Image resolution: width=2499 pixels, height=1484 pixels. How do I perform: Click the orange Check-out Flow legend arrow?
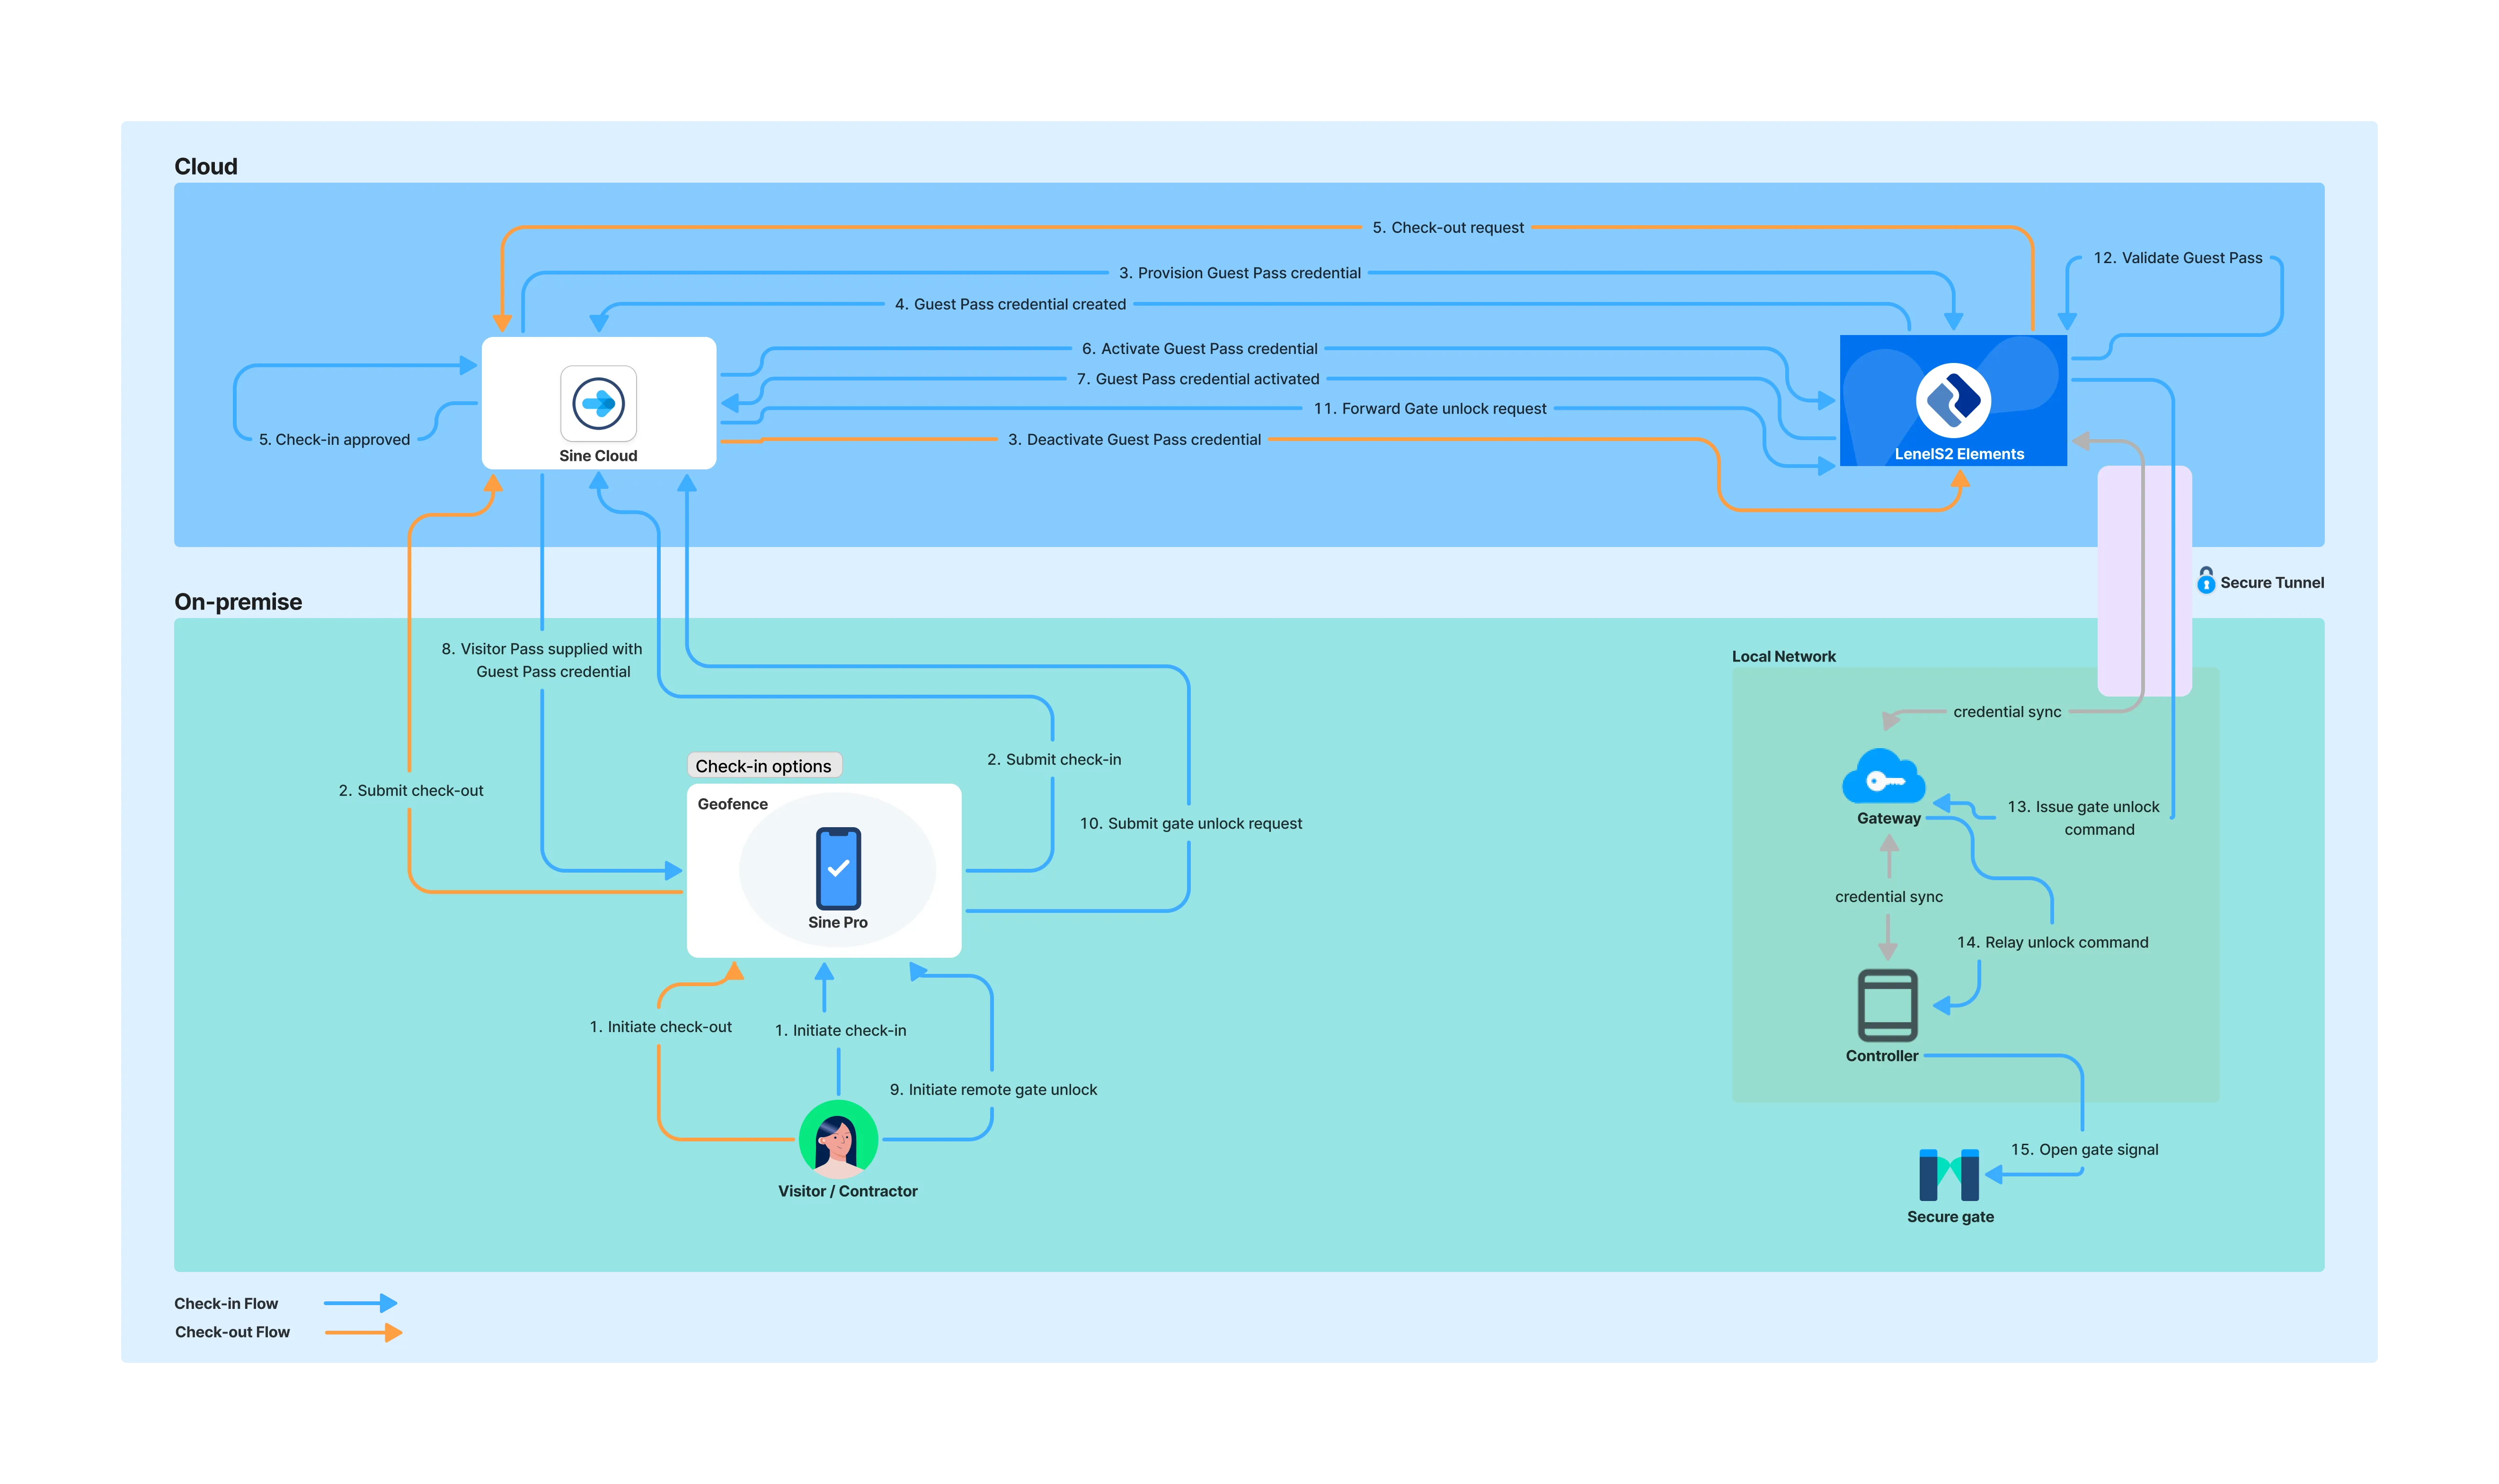tap(363, 1331)
